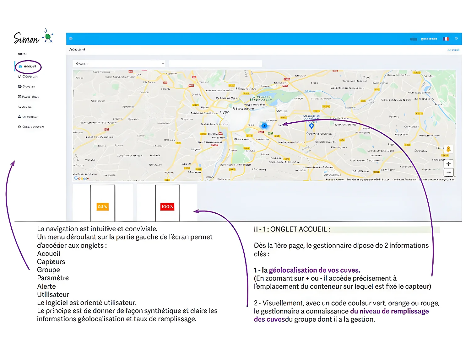This screenshot has width=471, height=353.
Task: Click the bottom-most circular icon in the sidebar
Action: coord(19,126)
